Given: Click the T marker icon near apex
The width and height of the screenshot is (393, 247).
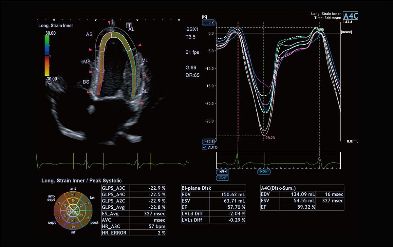Looking at the screenshot, I should point(129,25).
